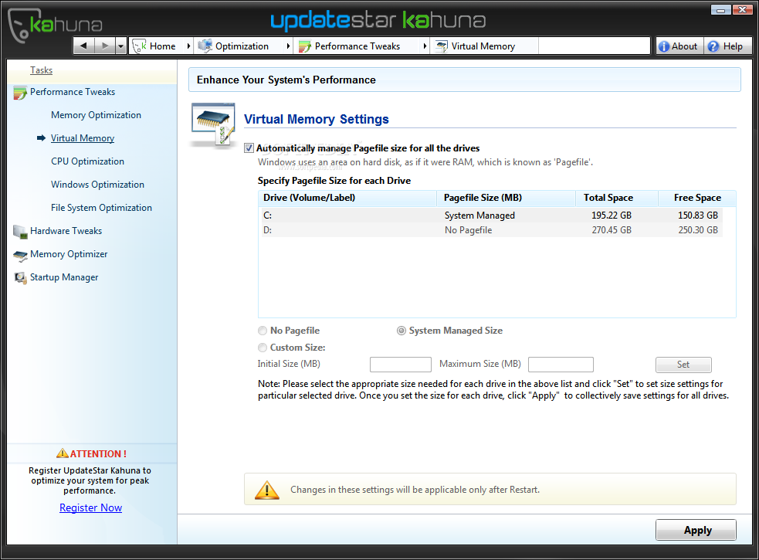Click the Home breadcrumb icon
The height and width of the screenshot is (560, 759).
pyautogui.click(x=139, y=46)
